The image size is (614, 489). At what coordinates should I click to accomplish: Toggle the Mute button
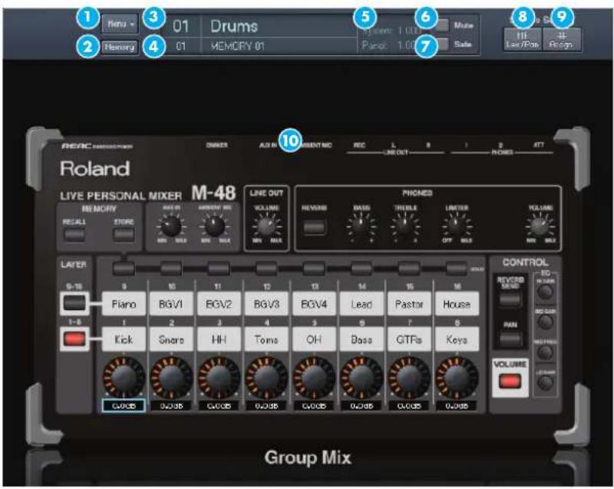[442, 25]
